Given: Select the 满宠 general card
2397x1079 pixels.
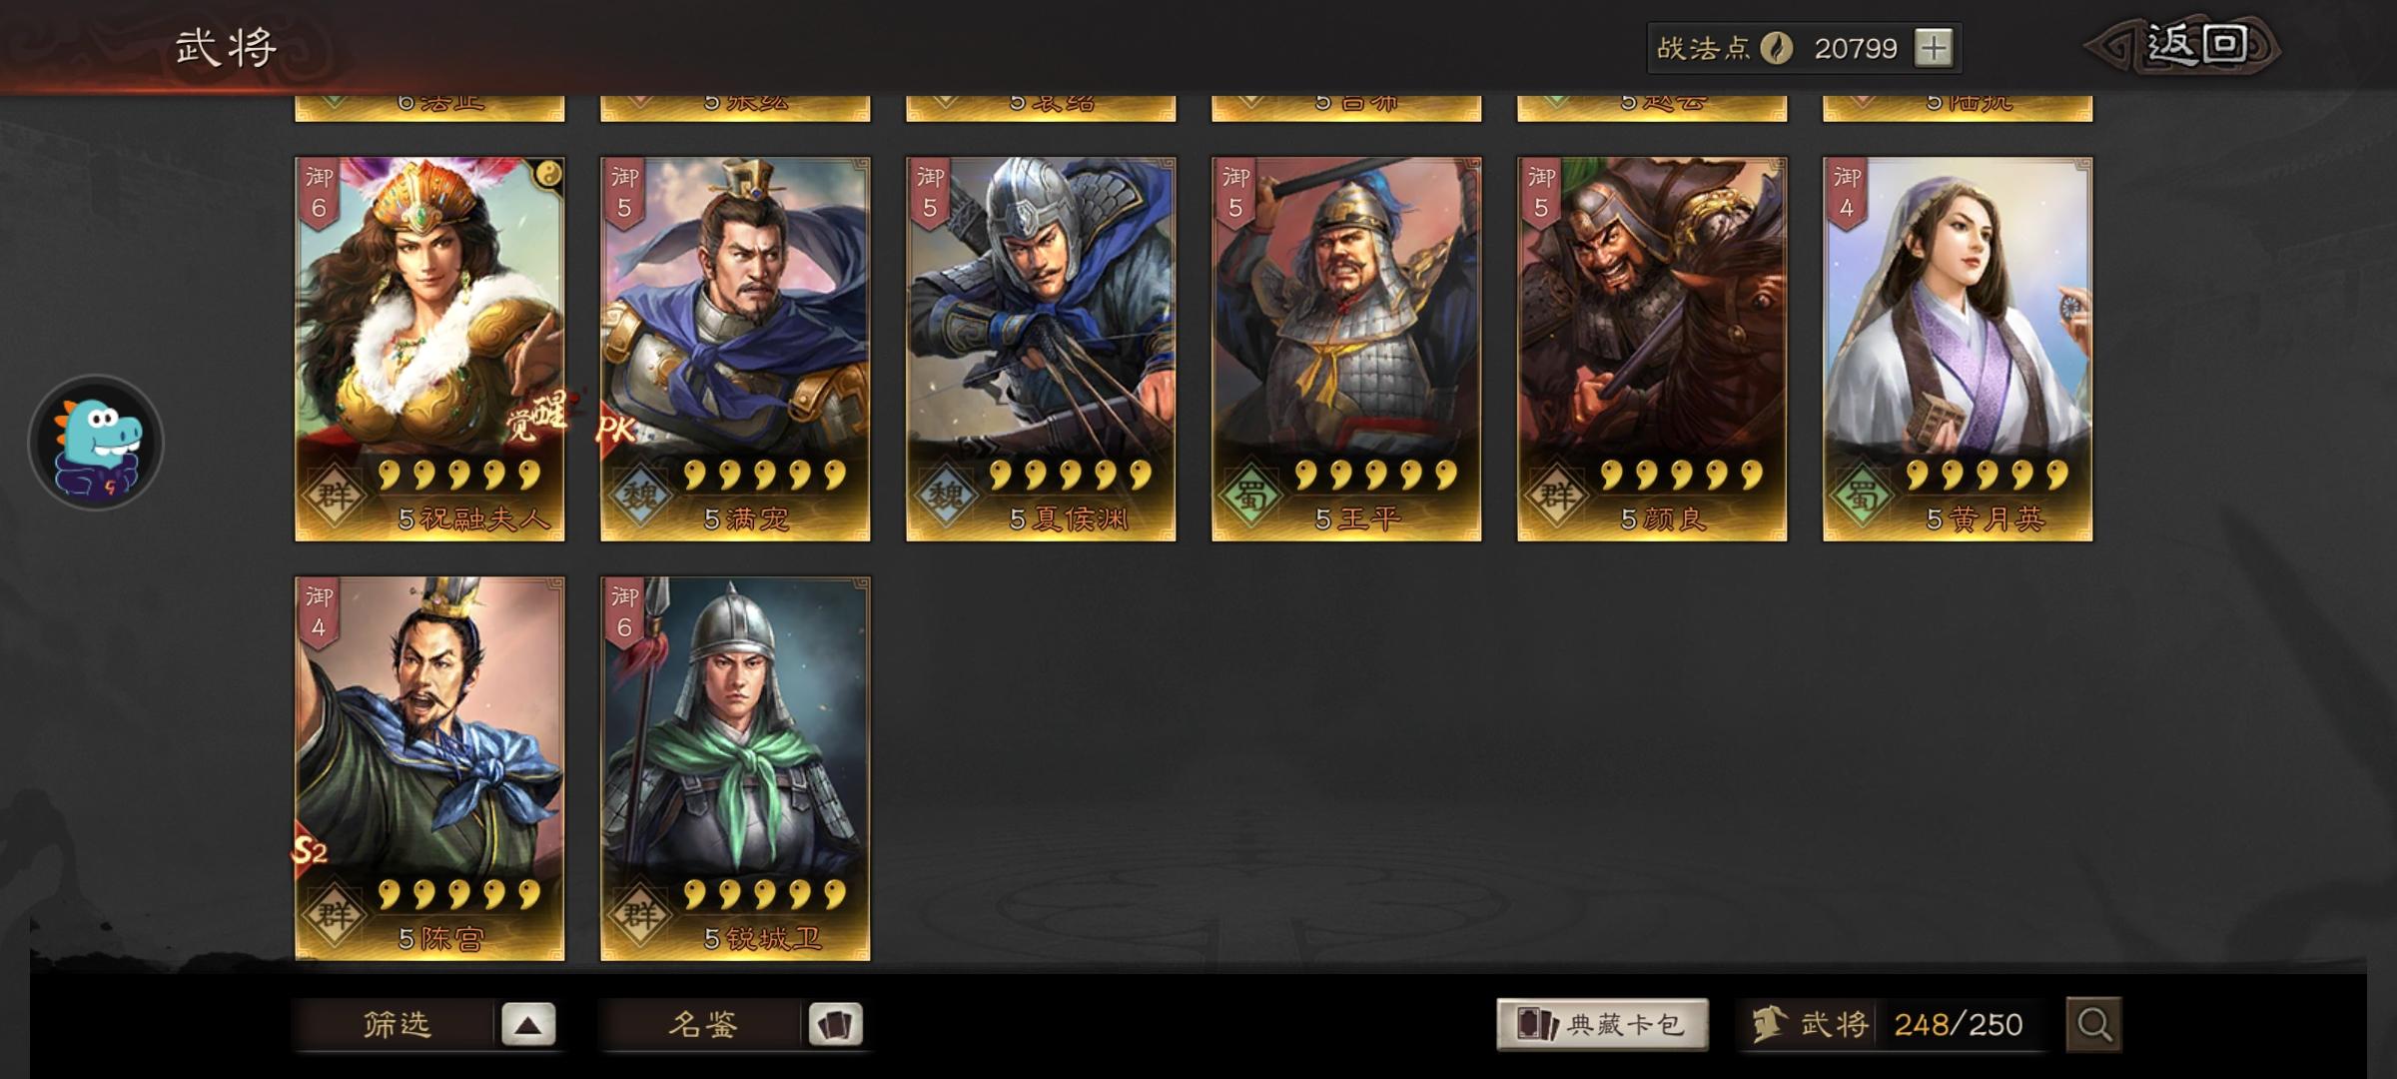Looking at the screenshot, I should tap(735, 350).
